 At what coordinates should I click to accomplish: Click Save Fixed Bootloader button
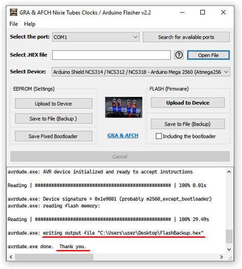tap(54, 136)
